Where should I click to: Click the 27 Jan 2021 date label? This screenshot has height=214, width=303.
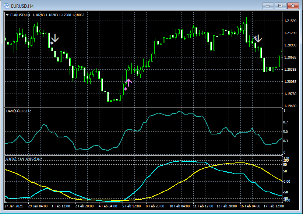14,206
